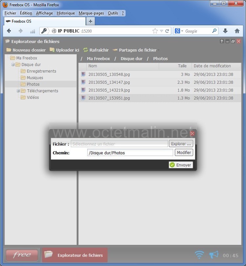Viewport: 246px width, 266px height.
Task: Open the Édition menu
Action: 26,13
